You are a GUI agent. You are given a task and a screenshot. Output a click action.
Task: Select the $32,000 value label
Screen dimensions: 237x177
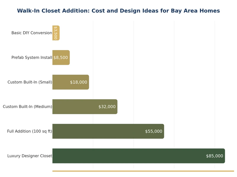106,106
